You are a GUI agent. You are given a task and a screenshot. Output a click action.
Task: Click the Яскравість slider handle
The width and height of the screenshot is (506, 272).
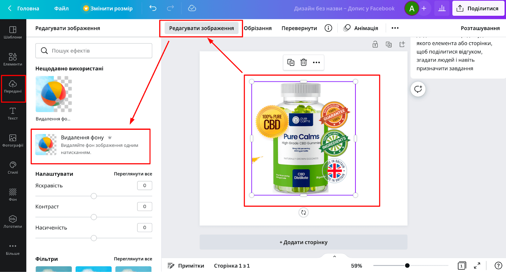[94, 196]
